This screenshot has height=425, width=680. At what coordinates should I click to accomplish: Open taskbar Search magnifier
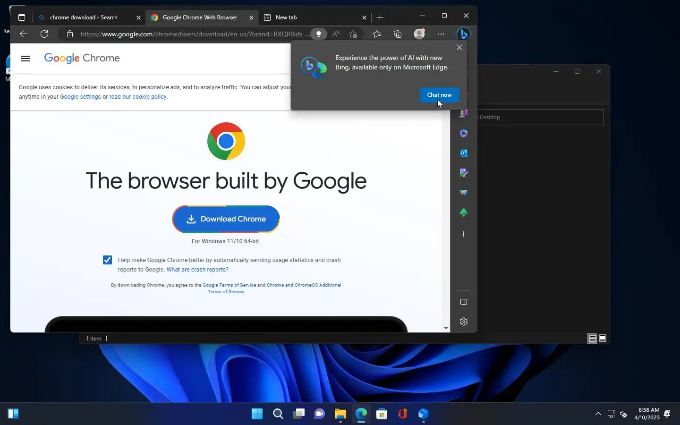point(278,414)
